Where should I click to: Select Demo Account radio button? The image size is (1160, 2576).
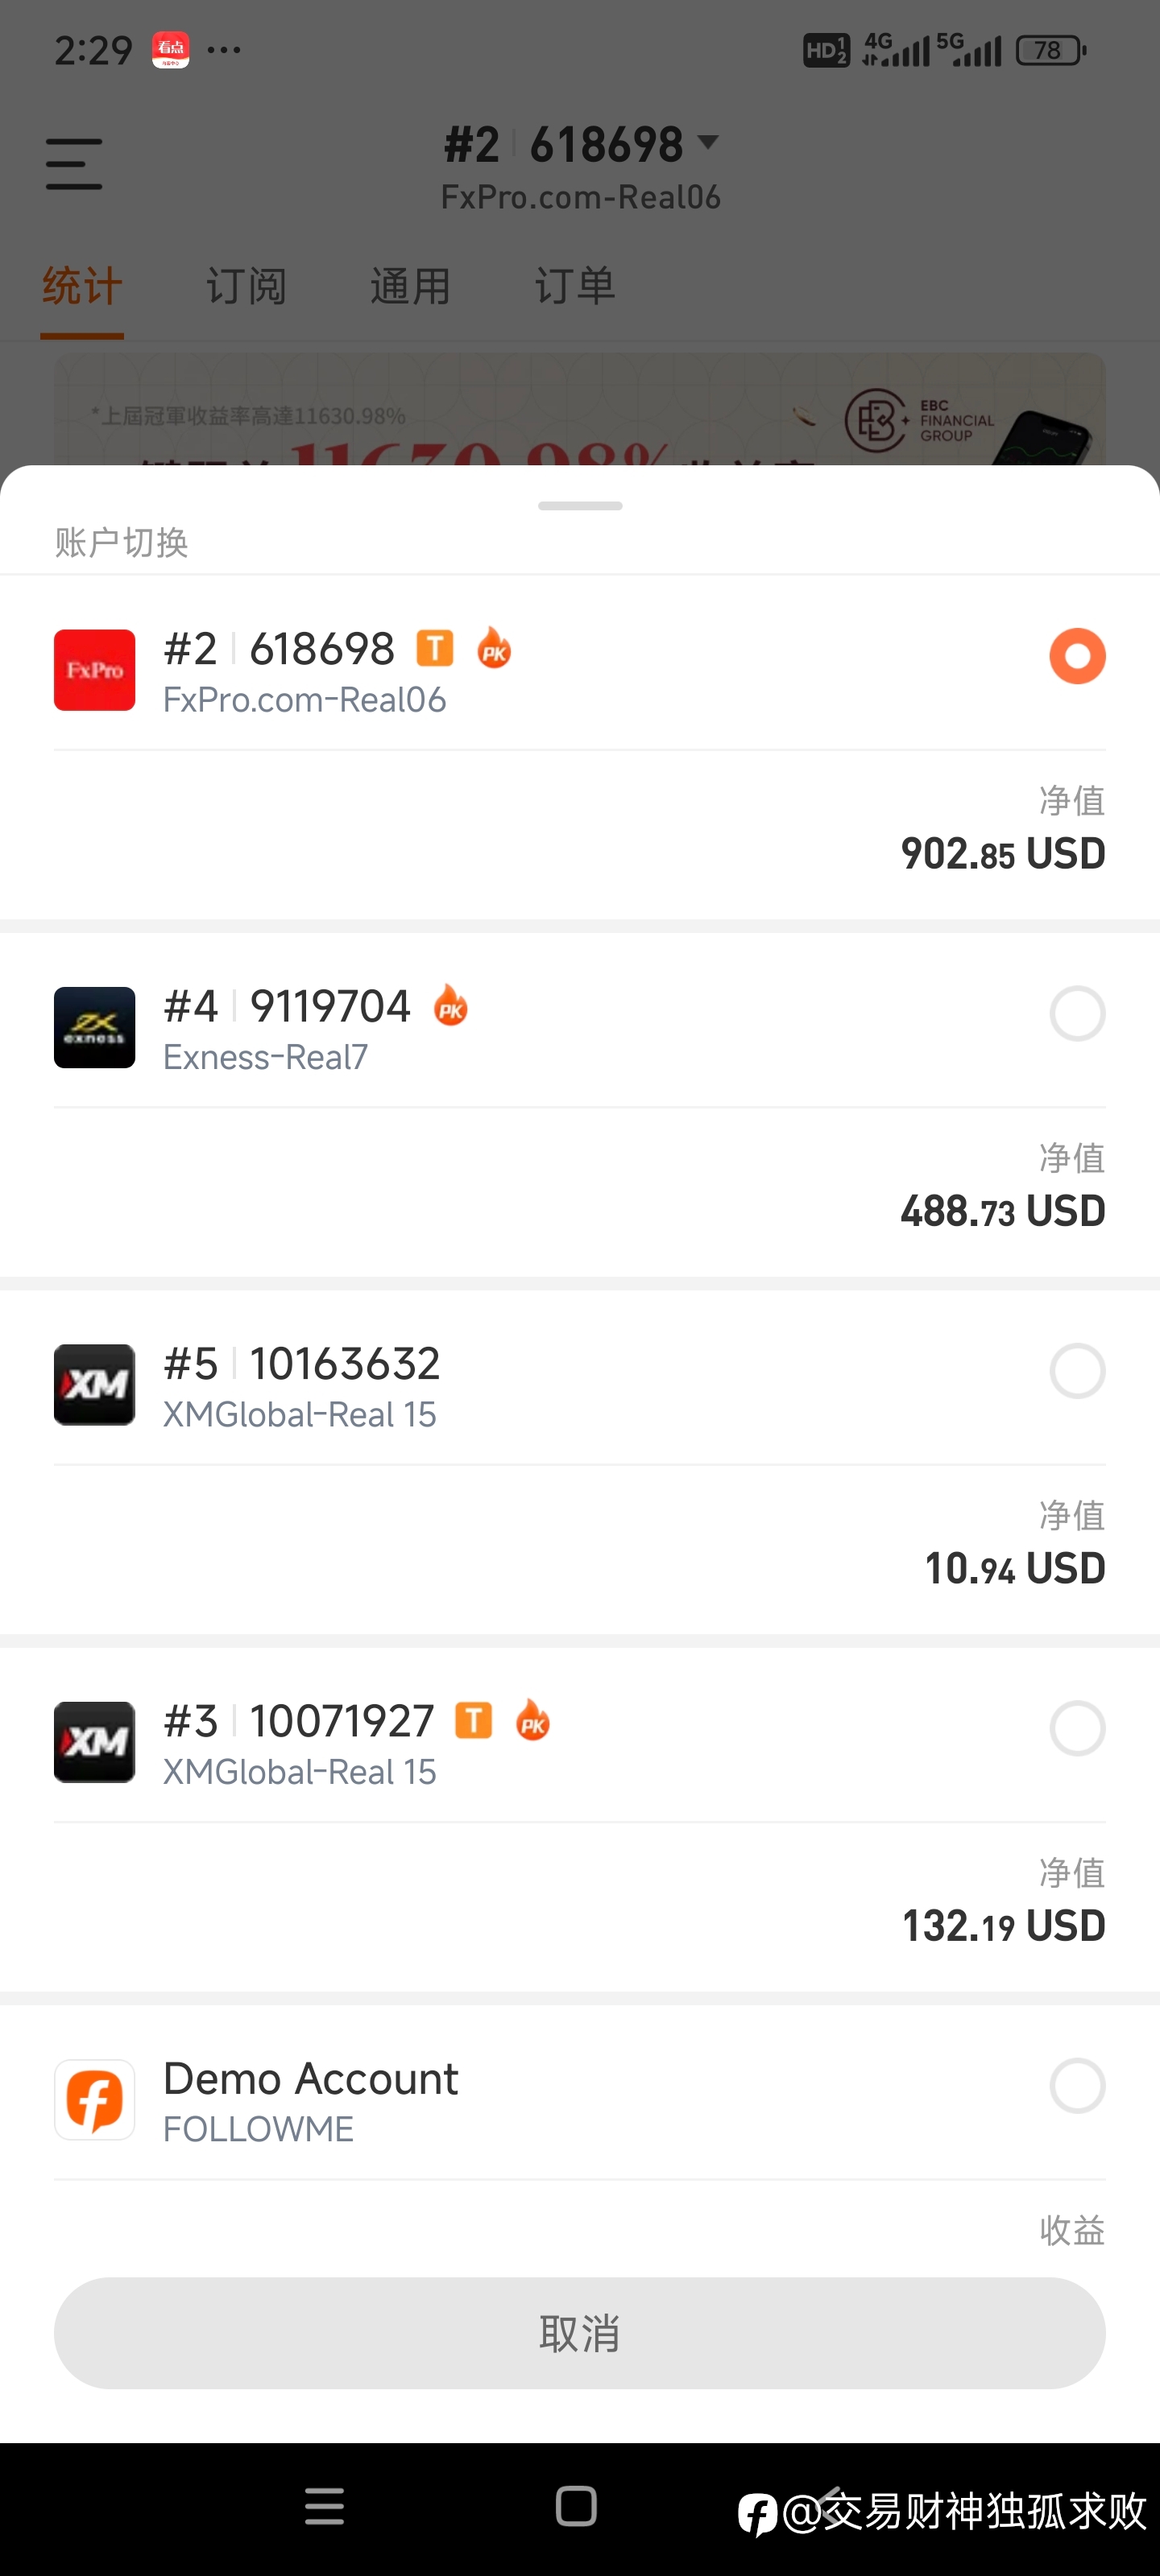pos(1077,2086)
